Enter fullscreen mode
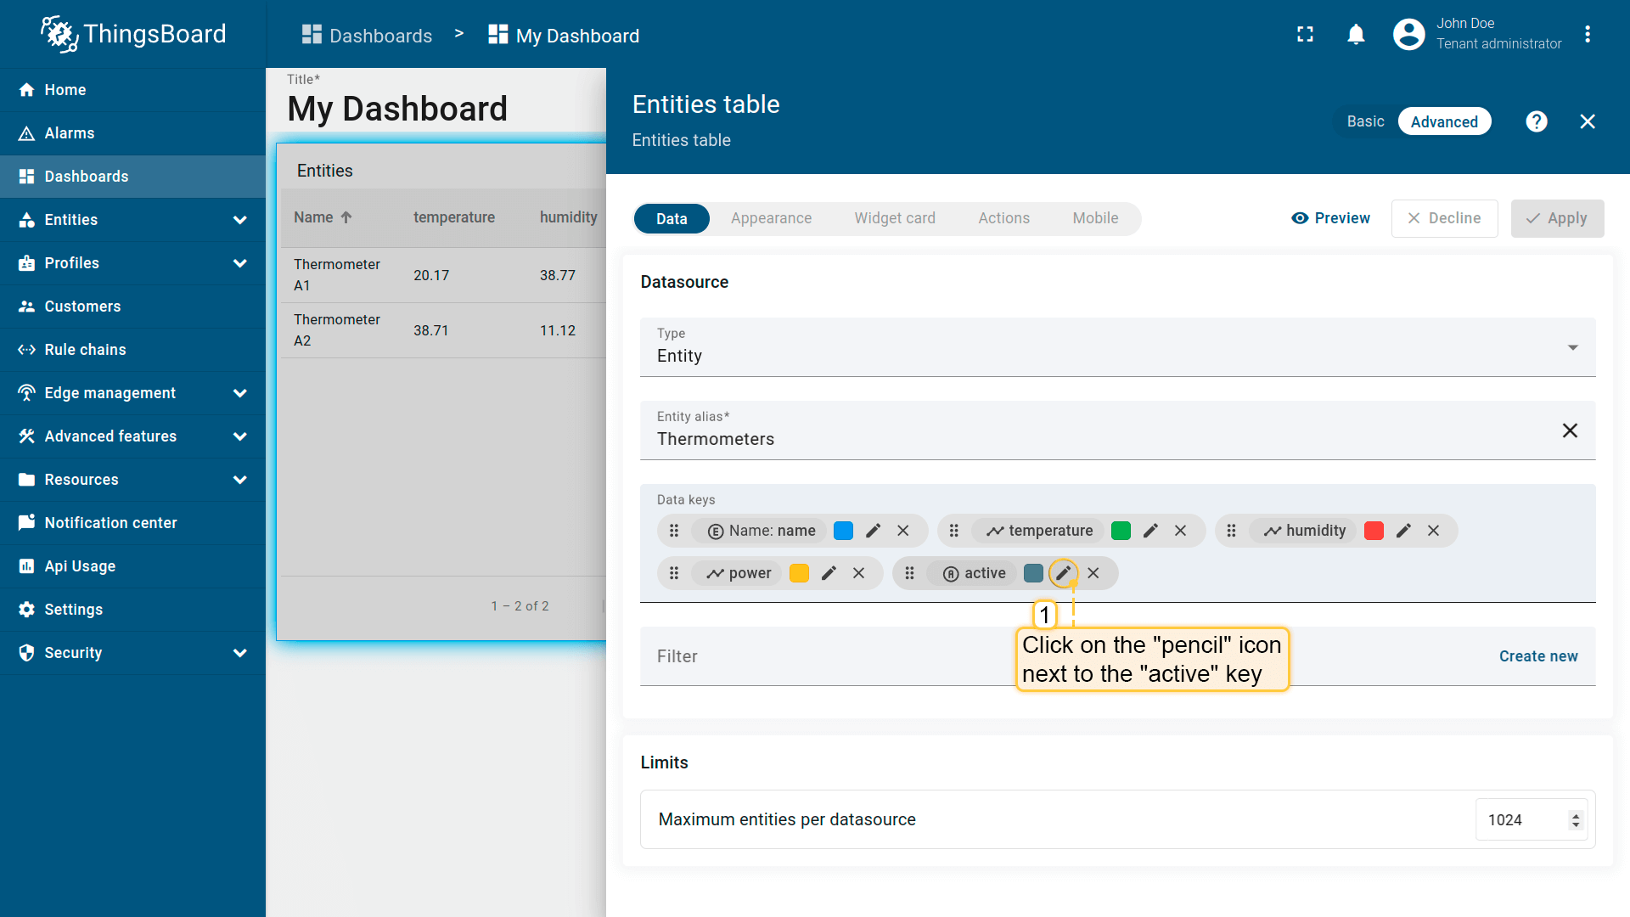 pos(1305,35)
